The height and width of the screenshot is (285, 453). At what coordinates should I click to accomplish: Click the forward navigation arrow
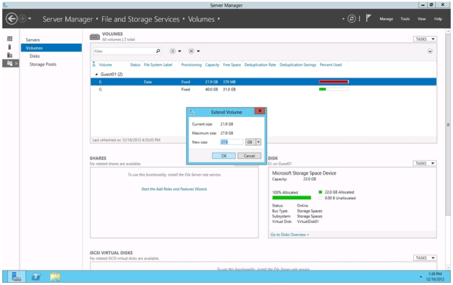pyautogui.click(x=22, y=19)
